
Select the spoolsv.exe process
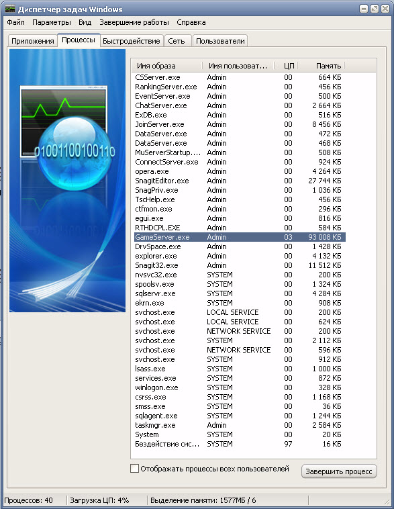click(240, 284)
